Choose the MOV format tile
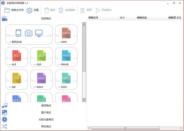 click(66, 97)
